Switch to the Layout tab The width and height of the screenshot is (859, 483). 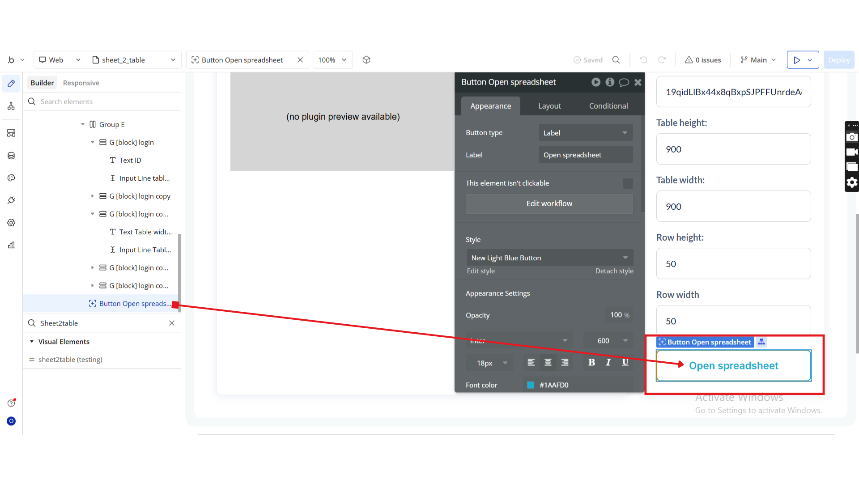pos(549,106)
